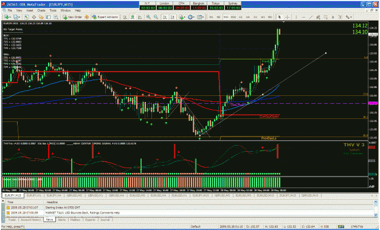The width and height of the screenshot is (380, 230).
Task: Open the File menu
Action: [x=10, y=11]
